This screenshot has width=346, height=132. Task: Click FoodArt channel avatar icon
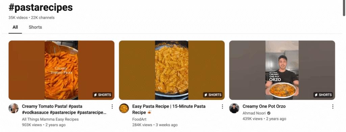click(x=124, y=108)
